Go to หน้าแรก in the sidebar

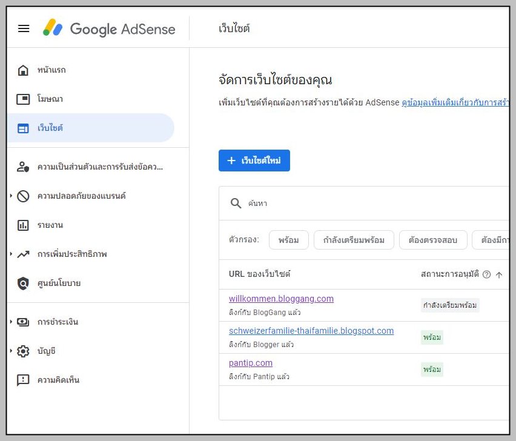(51, 70)
